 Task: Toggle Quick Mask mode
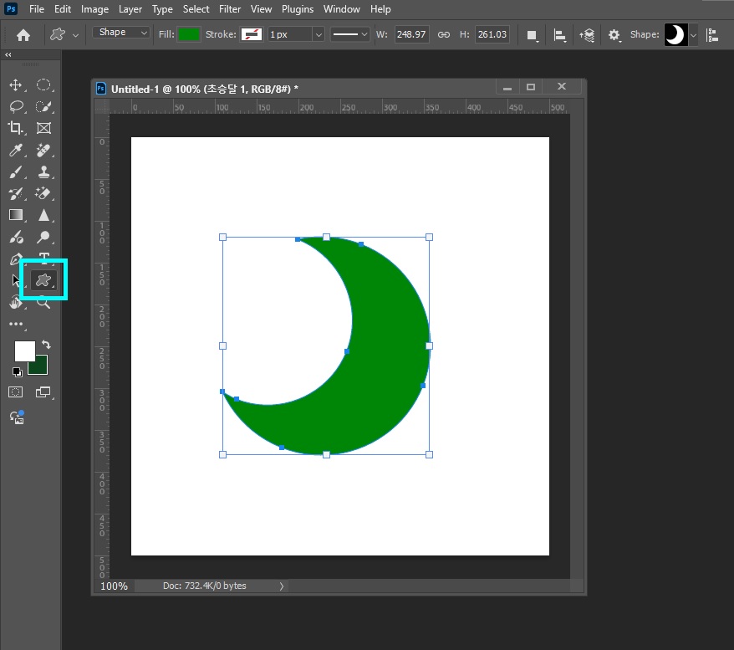[15, 392]
